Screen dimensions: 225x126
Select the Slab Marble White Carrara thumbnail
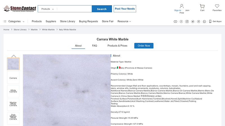click(x=13, y=118)
